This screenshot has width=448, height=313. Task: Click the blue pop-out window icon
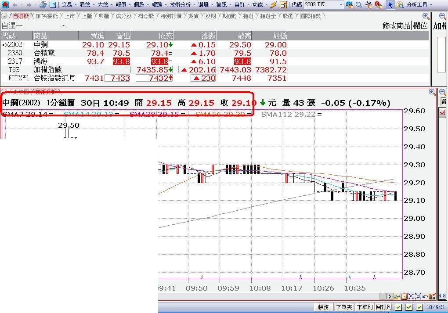point(53,4)
